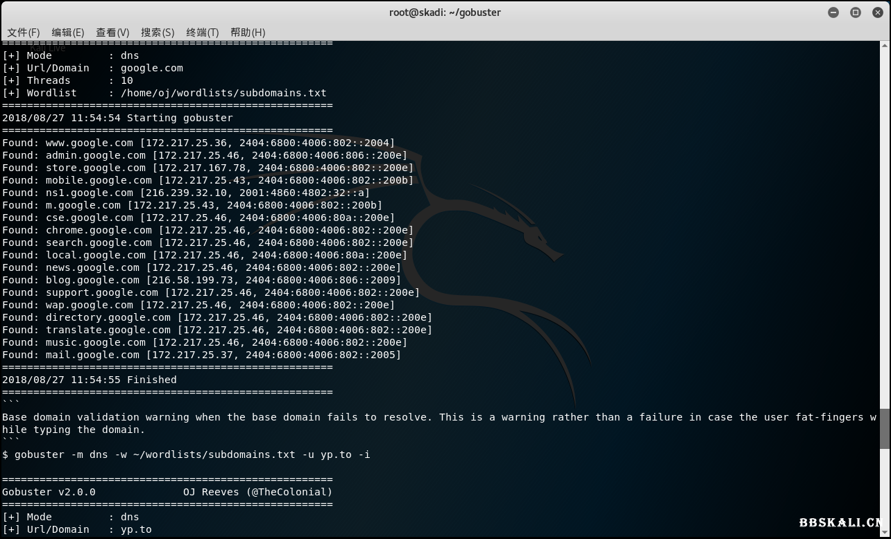Click the admin.google.com found entry
This screenshot has width=891, height=539.
(205, 155)
